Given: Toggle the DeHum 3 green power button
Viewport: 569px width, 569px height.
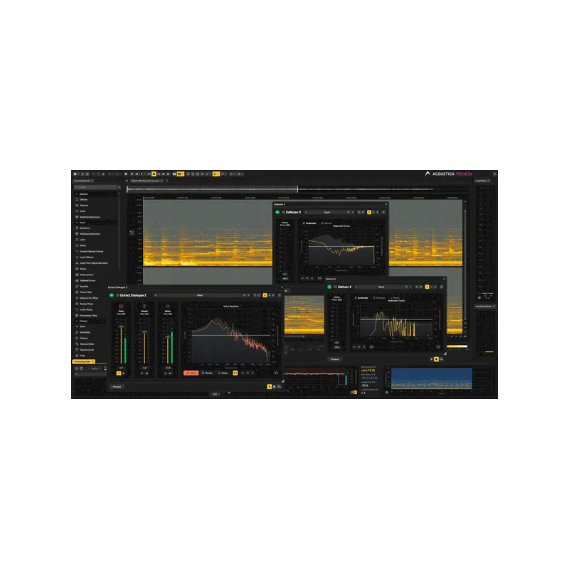Looking at the screenshot, I should (329, 287).
